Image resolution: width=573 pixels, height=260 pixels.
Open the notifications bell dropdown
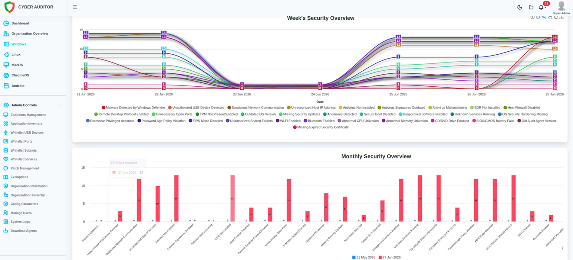click(x=542, y=7)
